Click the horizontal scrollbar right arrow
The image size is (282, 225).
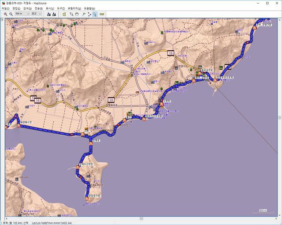pos(276,218)
